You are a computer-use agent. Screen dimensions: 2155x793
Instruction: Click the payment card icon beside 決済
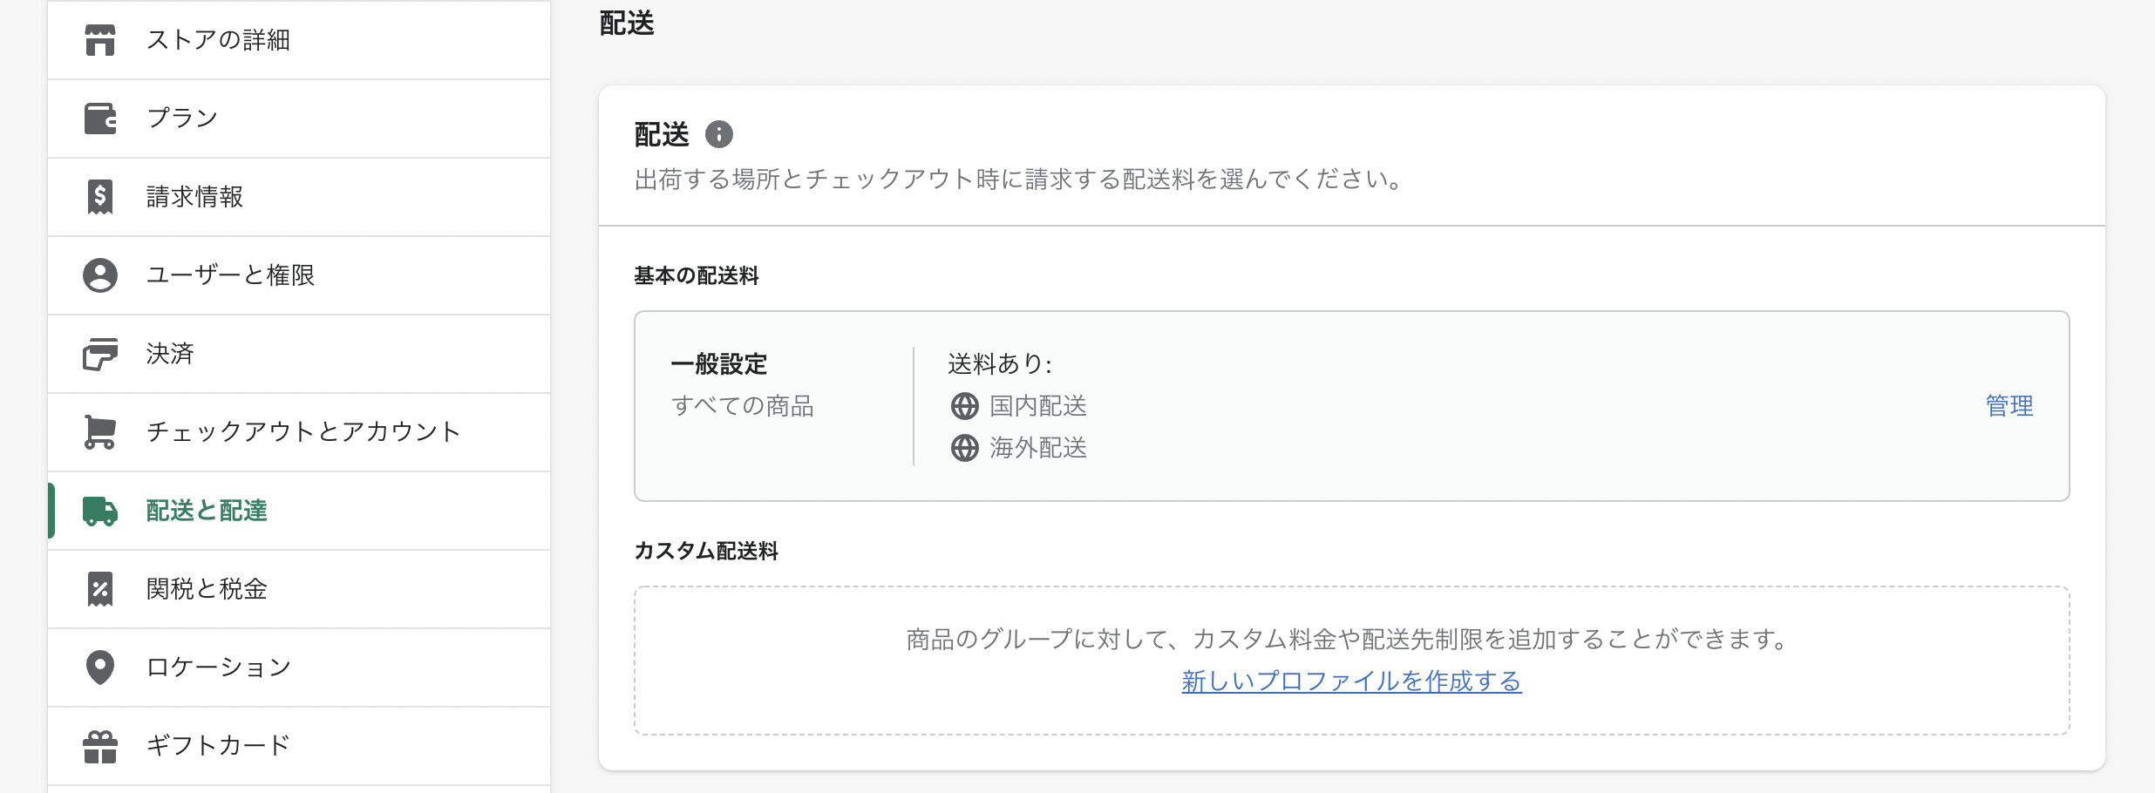100,354
